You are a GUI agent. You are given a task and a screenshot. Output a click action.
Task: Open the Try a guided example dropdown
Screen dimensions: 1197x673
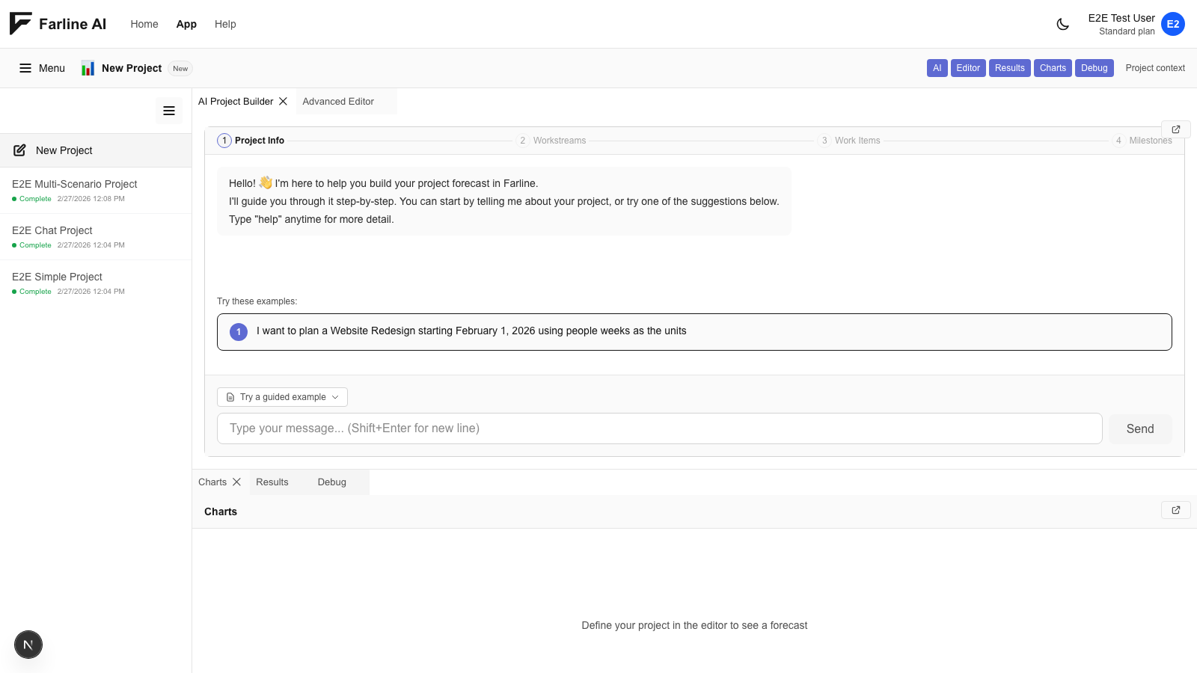coord(282,396)
